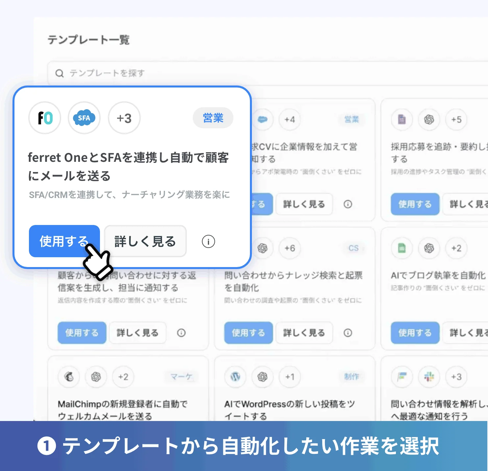Click the search magnifier in the template search bar
Viewport: 488px width, 471px height.
[60, 73]
